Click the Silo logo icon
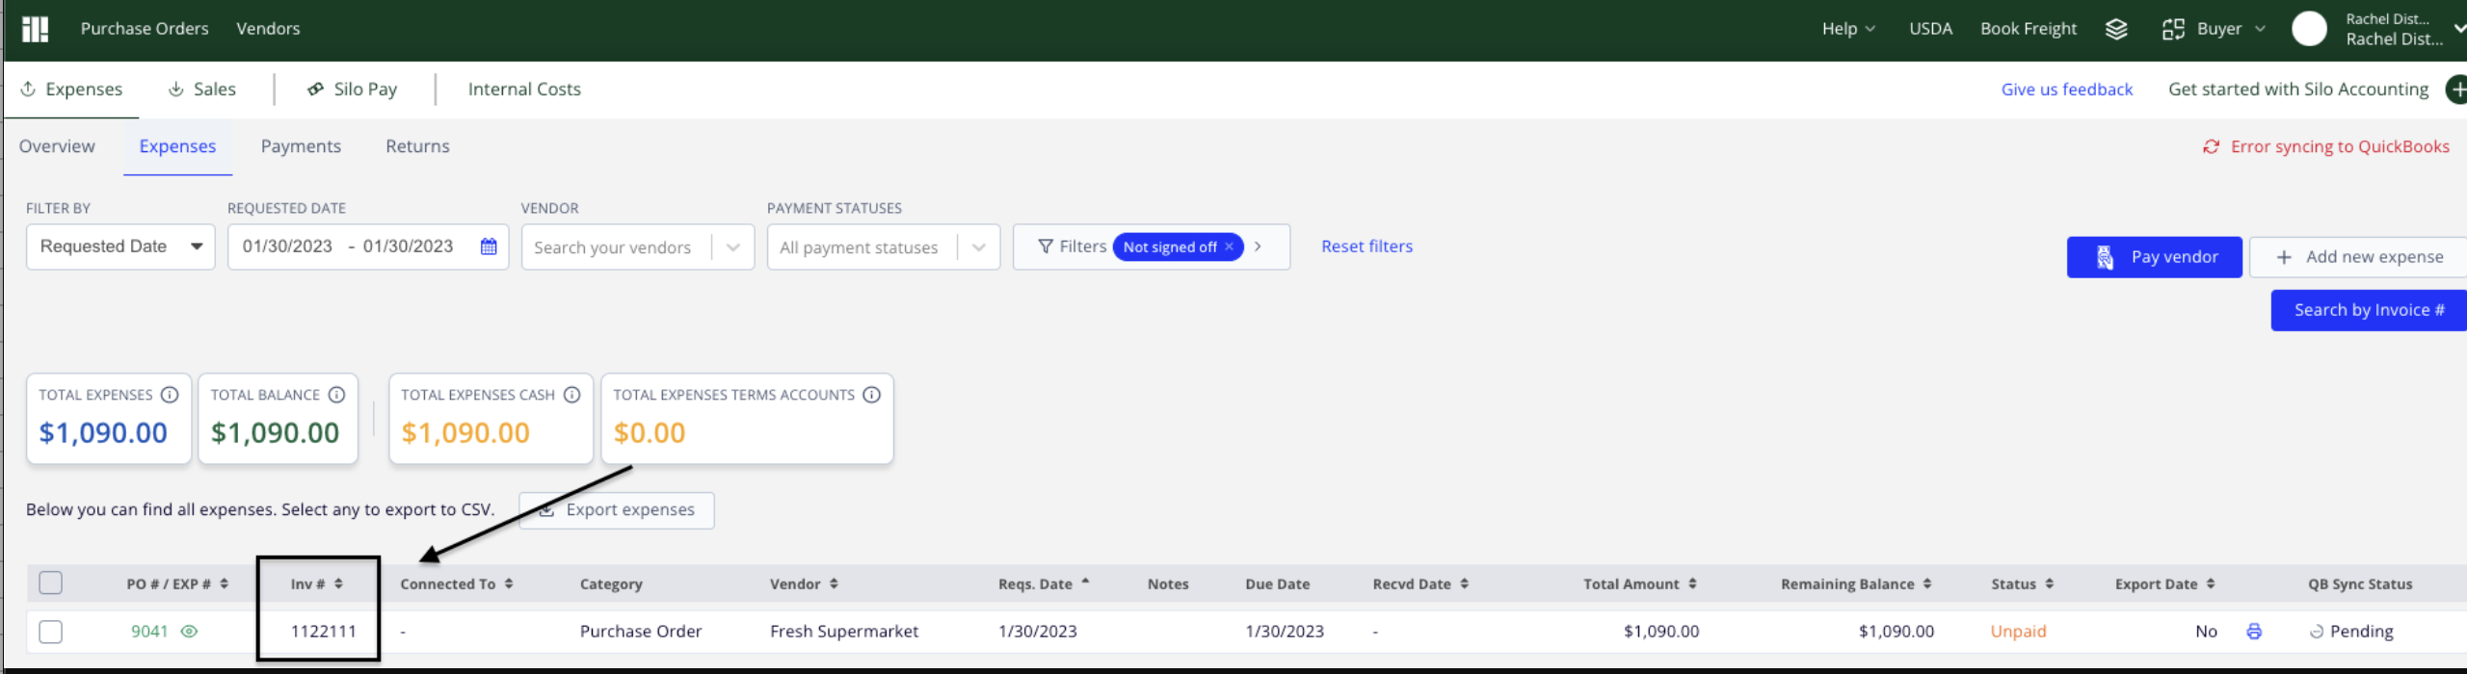2467x674 pixels. tap(36, 29)
